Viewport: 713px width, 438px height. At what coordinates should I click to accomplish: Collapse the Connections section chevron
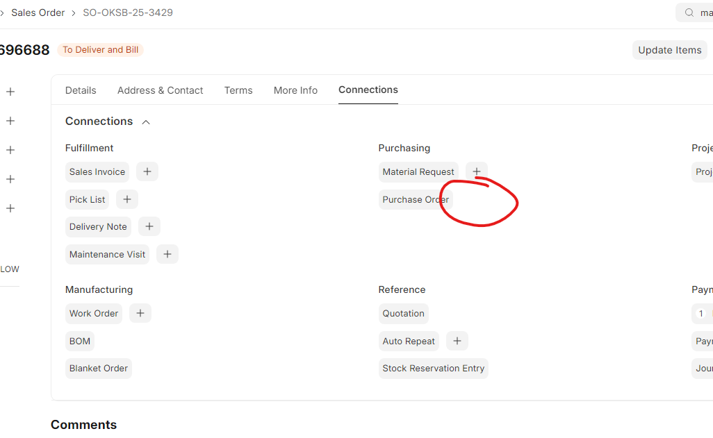(146, 121)
